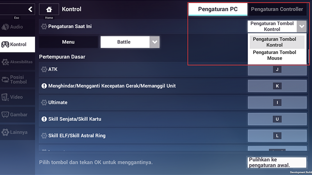Expand the Battle menu dropdown arrow
Image resolution: width=312 pixels, height=175 pixels.
coord(155,42)
